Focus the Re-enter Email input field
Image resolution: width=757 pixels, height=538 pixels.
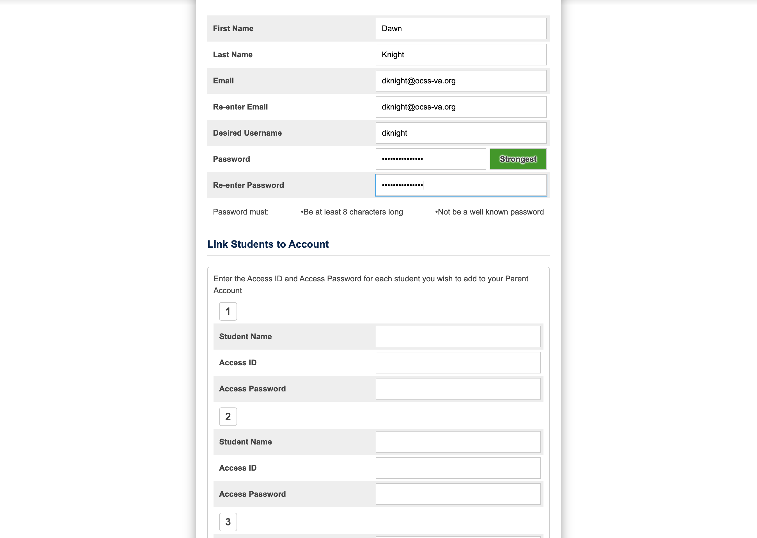461,107
